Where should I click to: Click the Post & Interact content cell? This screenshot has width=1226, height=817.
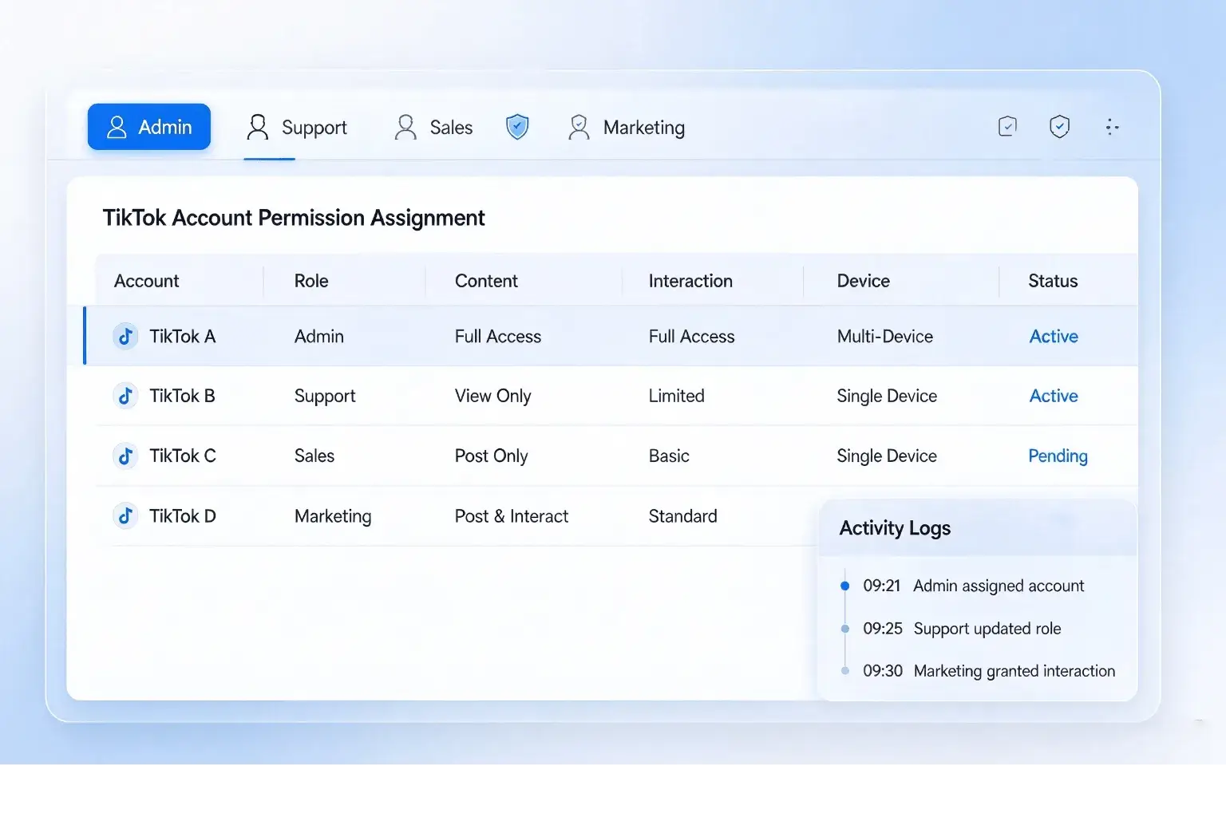click(512, 516)
